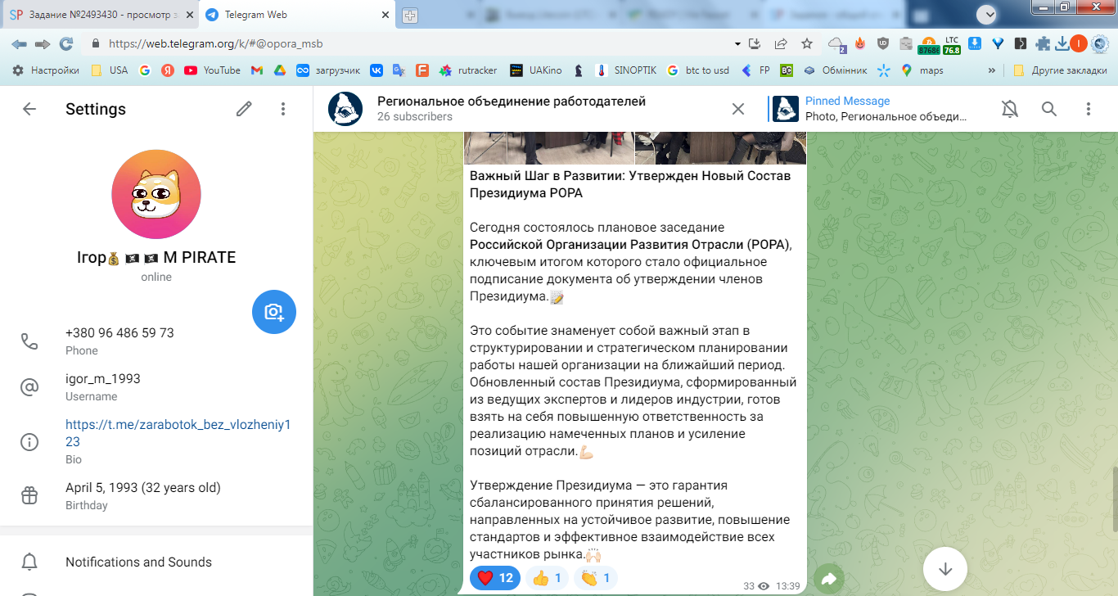Open the Другие закладки bookmarks folder
The height and width of the screenshot is (596, 1118).
pos(1060,70)
